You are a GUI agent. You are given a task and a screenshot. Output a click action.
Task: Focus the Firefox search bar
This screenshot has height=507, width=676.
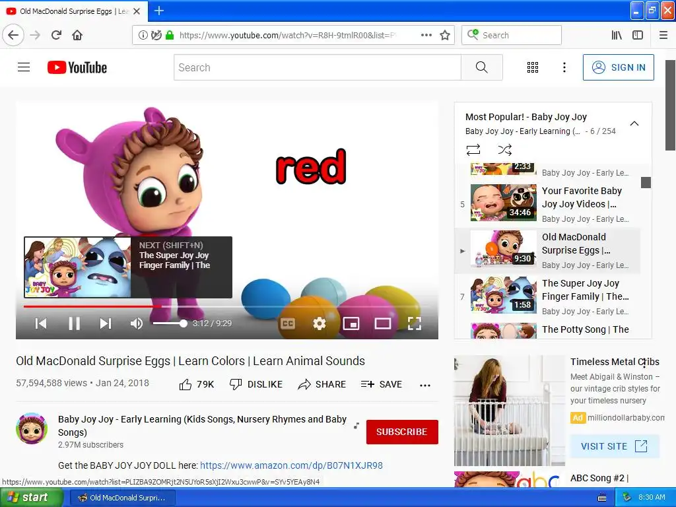click(x=512, y=36)
